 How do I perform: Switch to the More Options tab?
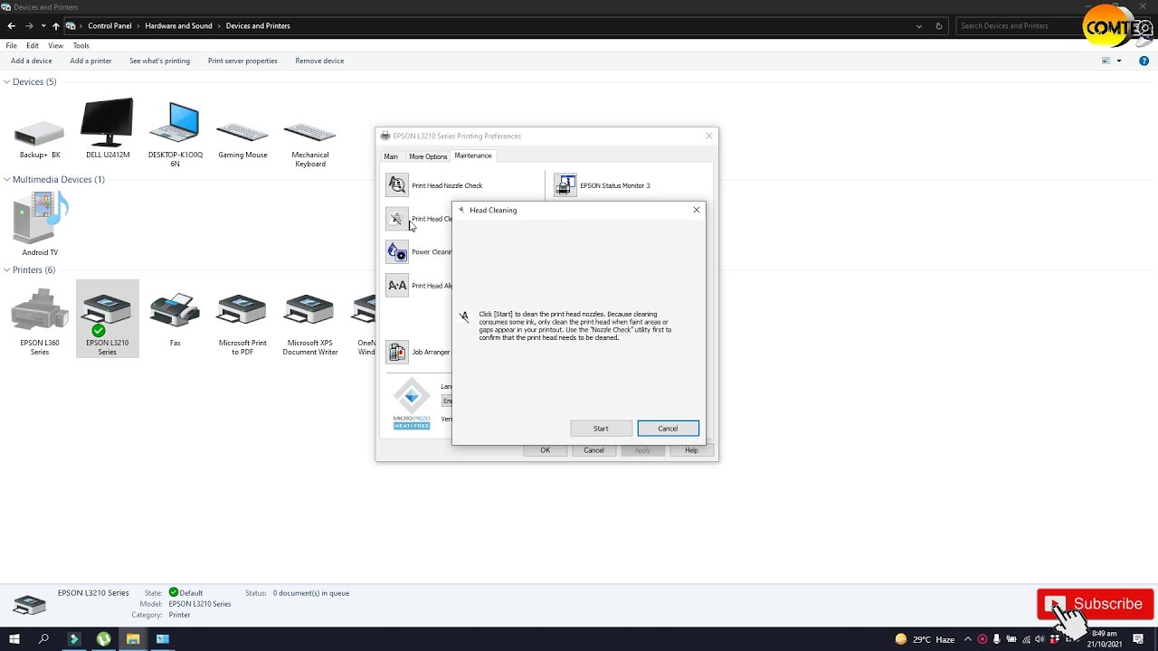tap(428, 156)
